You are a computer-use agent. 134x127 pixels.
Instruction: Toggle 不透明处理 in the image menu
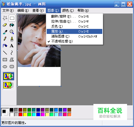coord(75,41)
